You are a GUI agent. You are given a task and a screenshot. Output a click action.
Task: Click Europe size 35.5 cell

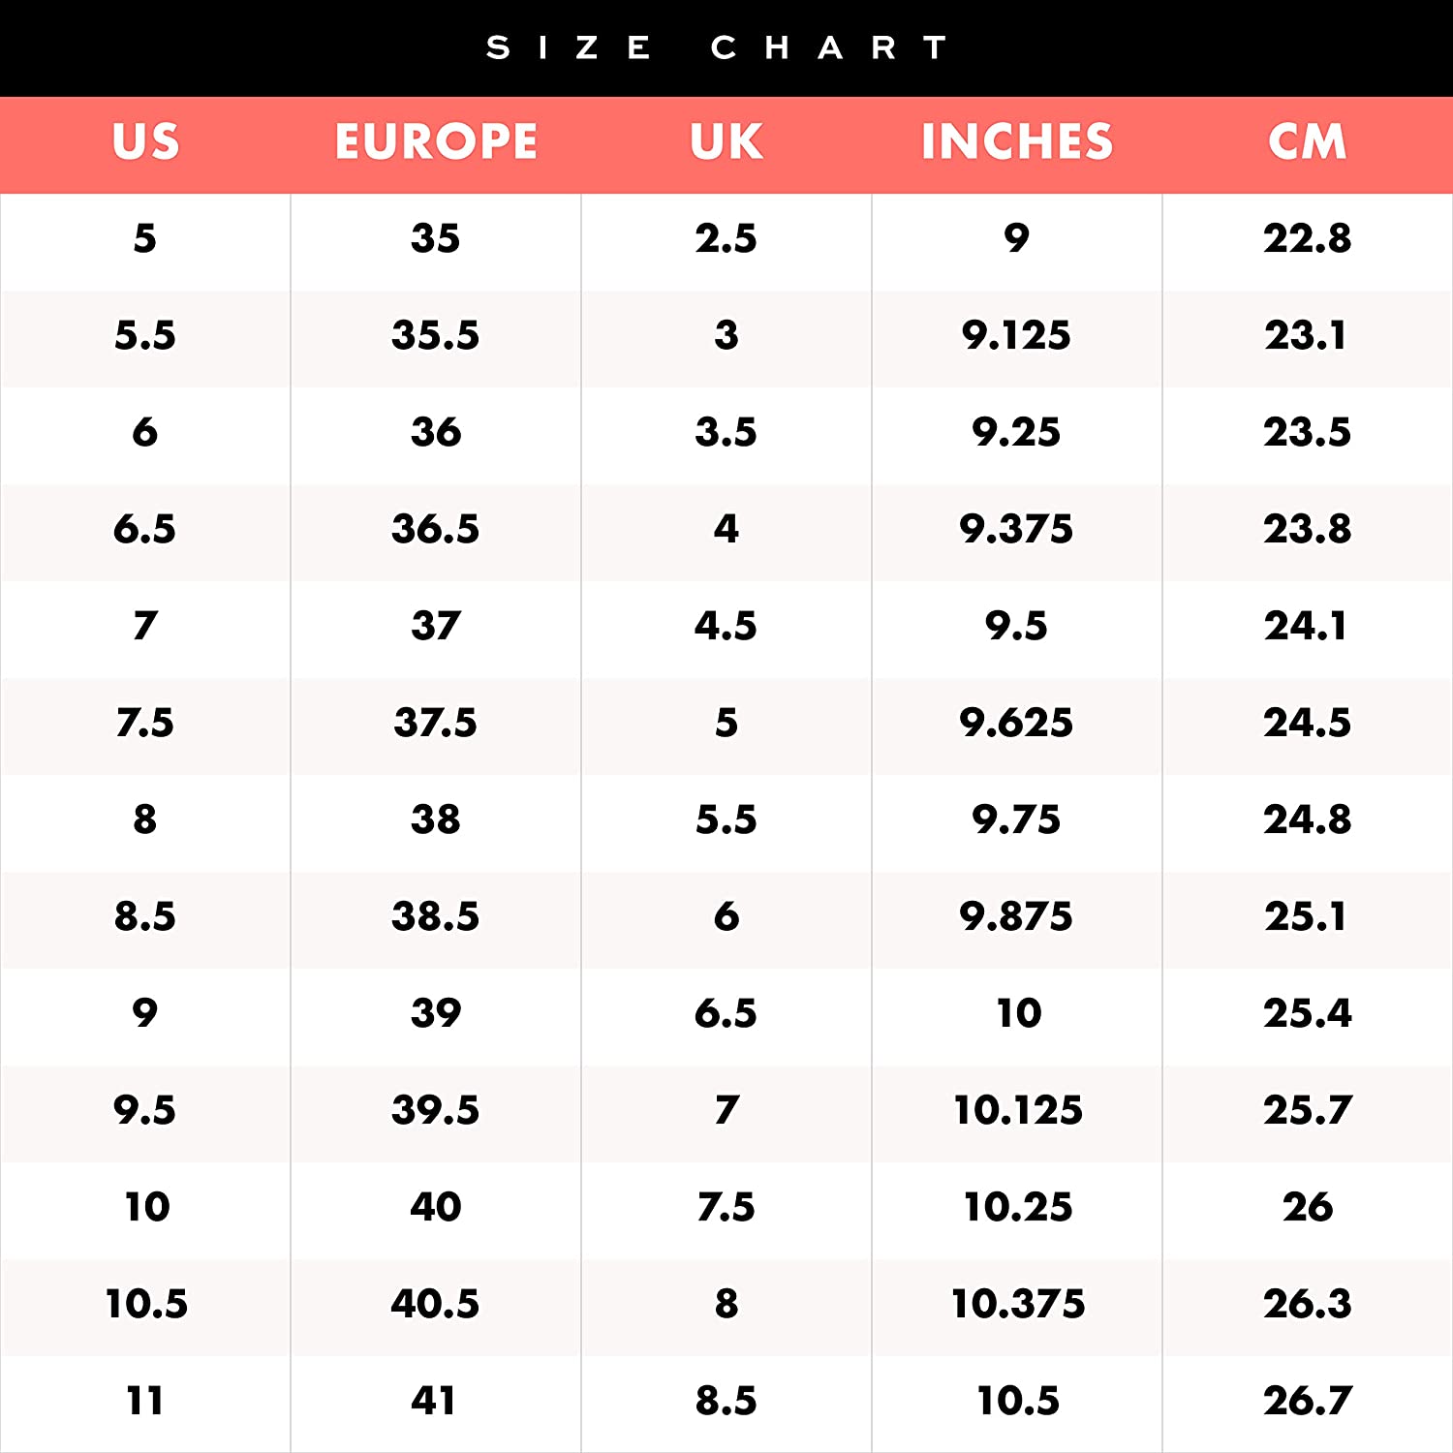(436, 335)
